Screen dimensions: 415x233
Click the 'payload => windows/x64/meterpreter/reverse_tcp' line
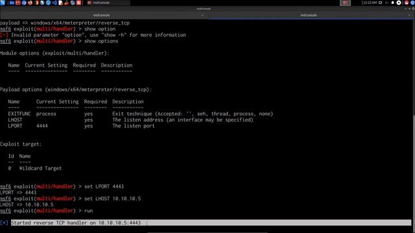[65, 23]
